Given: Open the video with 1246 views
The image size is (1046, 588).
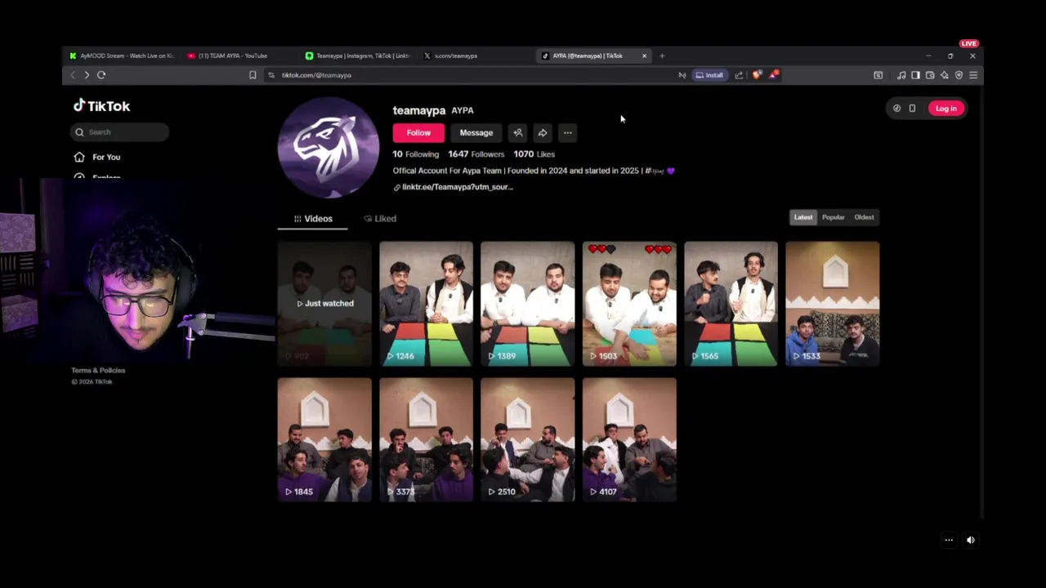Looking at the screenshot, I should click(x=426, y=304).
